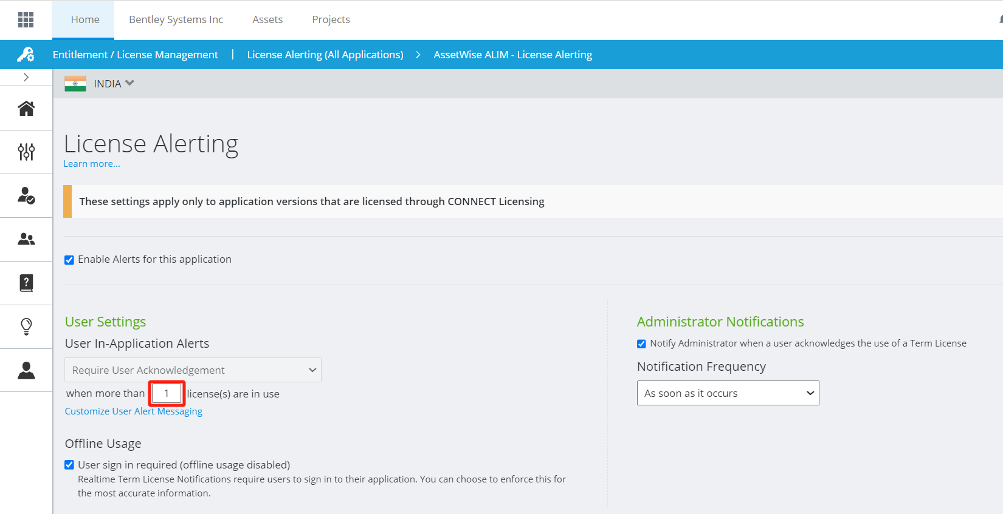Toggle Notify Administrator Term License checkbox
The image size is (1003, 514).
pos(641,343)
